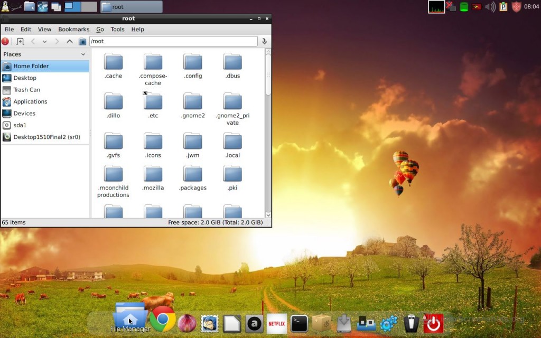This screenshot has width=541, height=338.
Task: Open the Netflix app in the dock
Action: [x=277, y=323]
